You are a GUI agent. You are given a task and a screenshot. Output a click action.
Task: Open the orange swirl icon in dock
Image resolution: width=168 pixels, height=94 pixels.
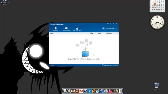coord(93,91)
